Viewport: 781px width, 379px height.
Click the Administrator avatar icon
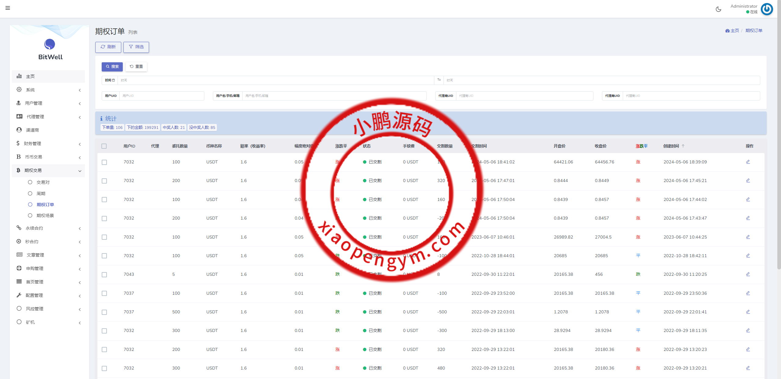pos(767,9)
